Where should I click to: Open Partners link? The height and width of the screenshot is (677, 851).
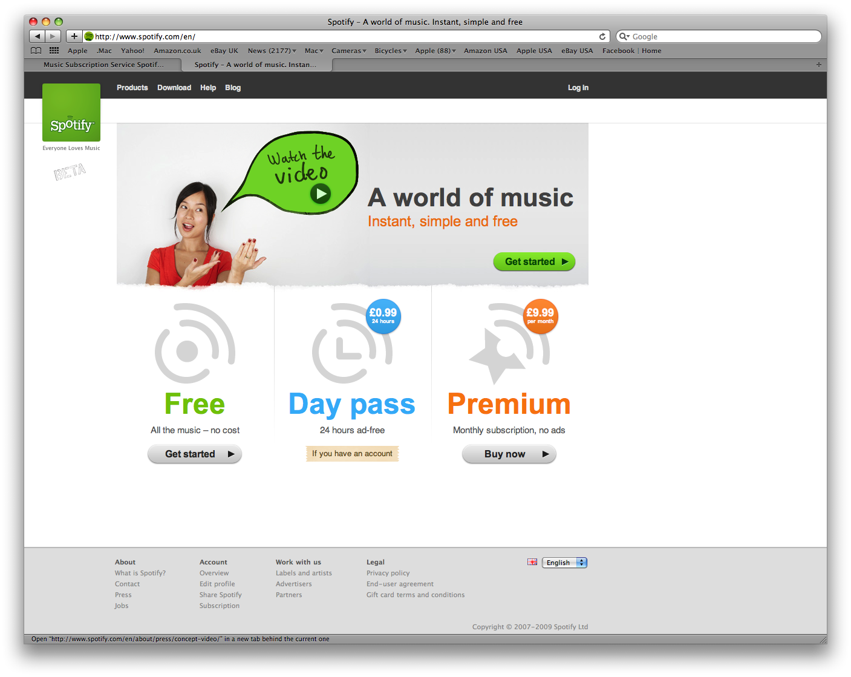click(289, 595)
